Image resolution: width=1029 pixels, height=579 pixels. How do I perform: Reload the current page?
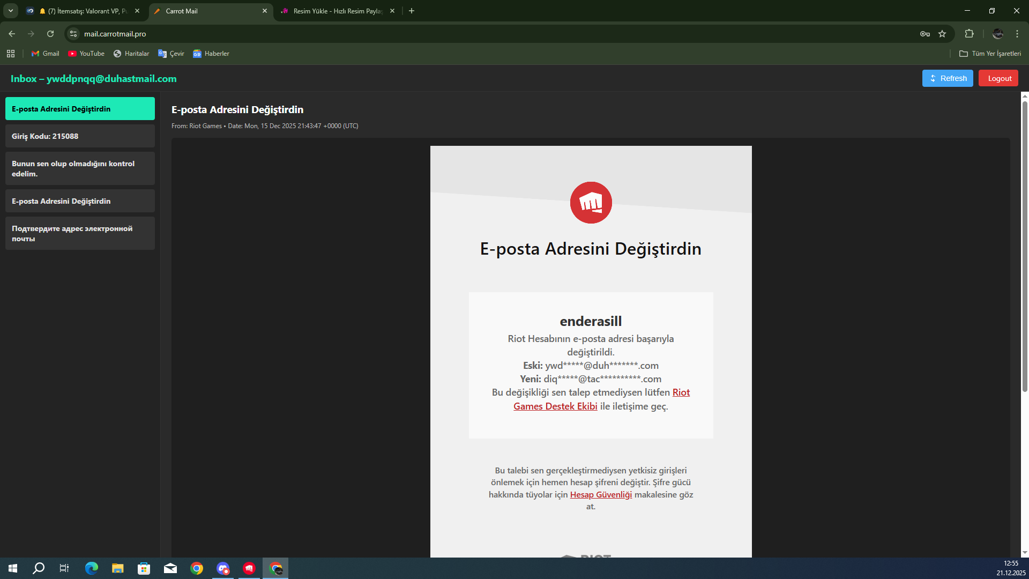[x=50, y=34]
